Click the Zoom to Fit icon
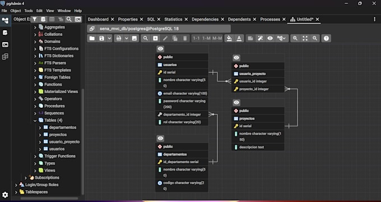The width and height of the screenshot is (381, 202). click(305, 38)
